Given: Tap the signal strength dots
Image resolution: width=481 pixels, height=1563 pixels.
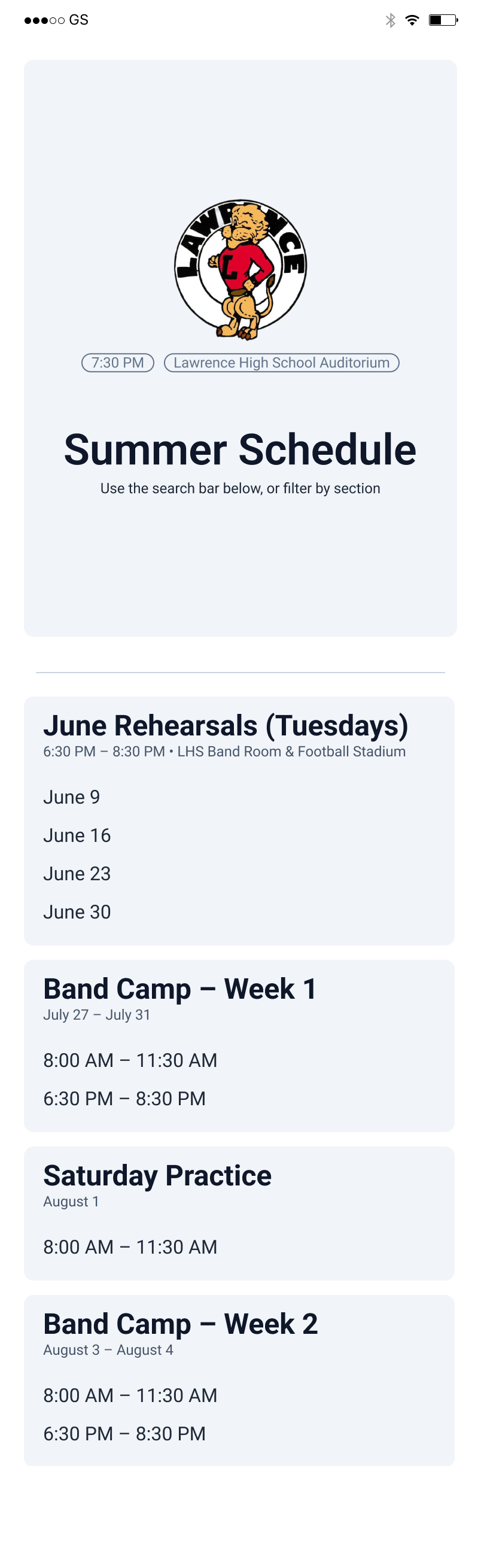Looking at the screenshot, I should [44, 20].
